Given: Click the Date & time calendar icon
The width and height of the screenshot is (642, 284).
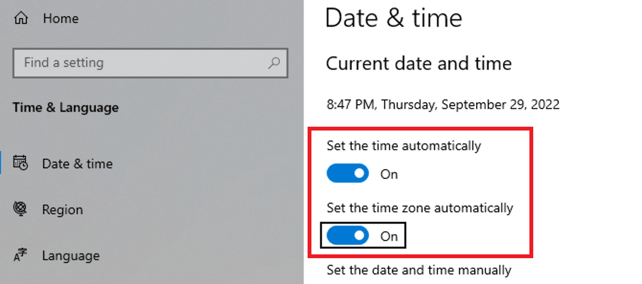Looking at the screenshot, I should point(21,163).
